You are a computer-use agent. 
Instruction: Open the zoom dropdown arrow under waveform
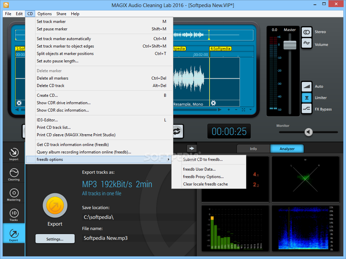click(250, 110)
